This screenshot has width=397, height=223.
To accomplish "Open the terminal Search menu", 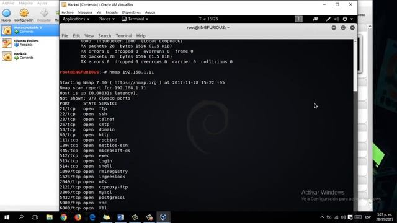I will click(105, 36).
